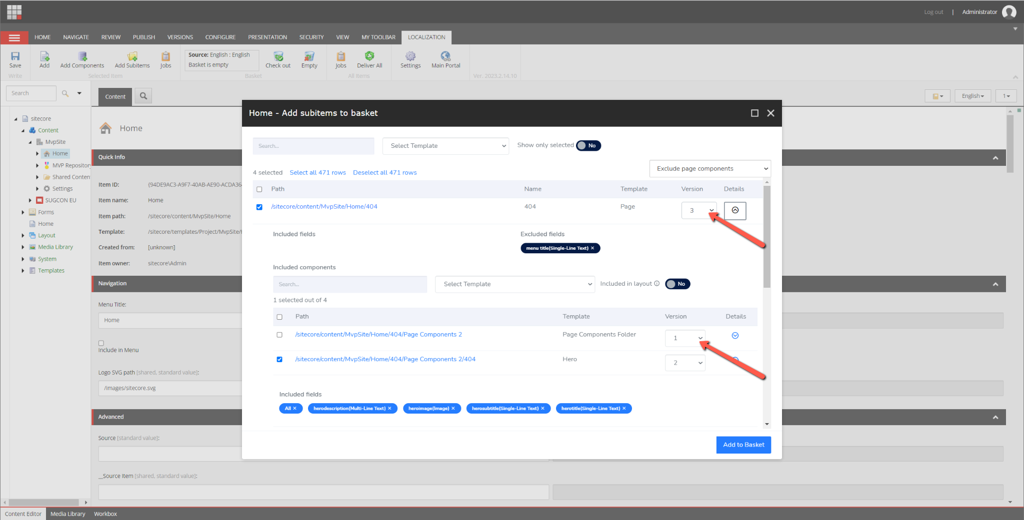The image size is (1024, 520).
Task: Remove the herotitle included field tag
Action: click(x=624, y=409)
